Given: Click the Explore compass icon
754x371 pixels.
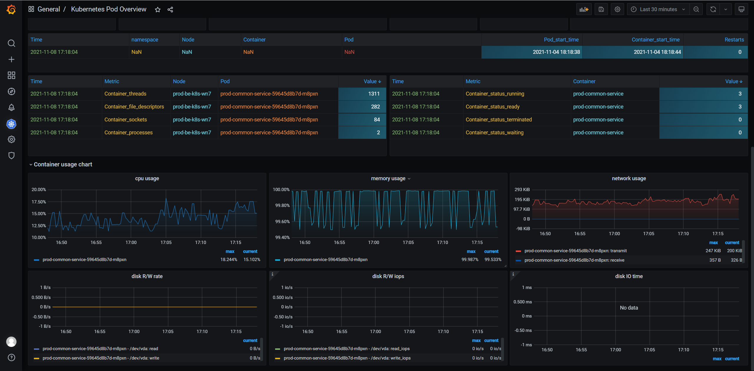Looking at the screenshot, I should coord(11,91).
